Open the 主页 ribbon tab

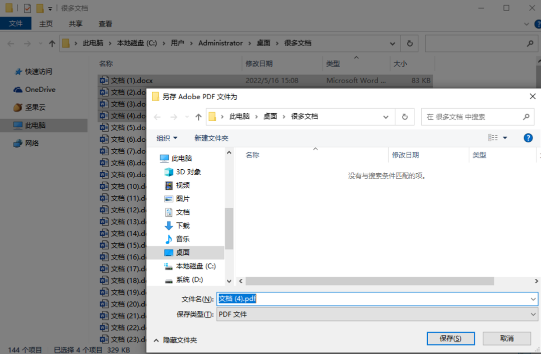click(46, 24)
